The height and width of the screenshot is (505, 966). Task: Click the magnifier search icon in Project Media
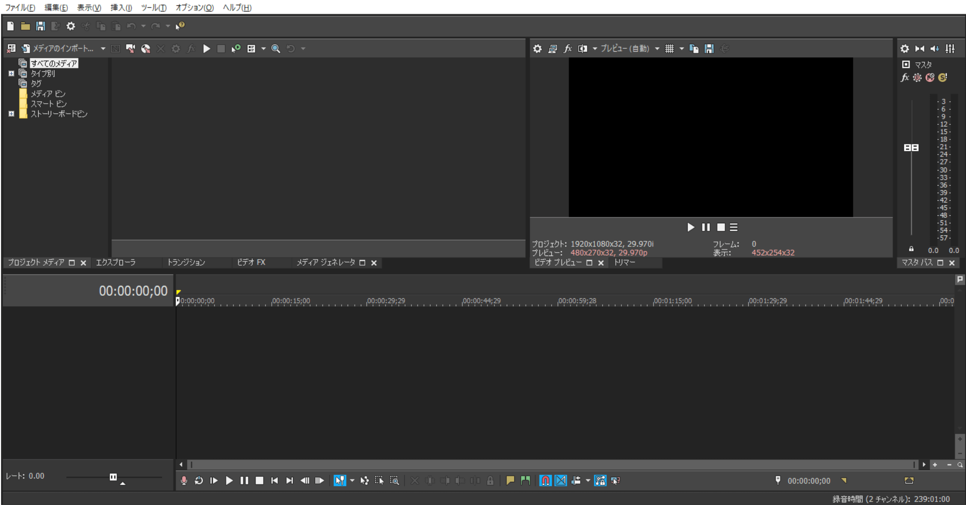276,49
